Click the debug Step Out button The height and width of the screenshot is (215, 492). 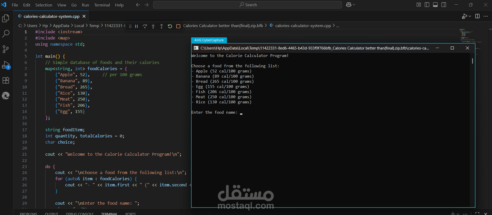(161, 26)
